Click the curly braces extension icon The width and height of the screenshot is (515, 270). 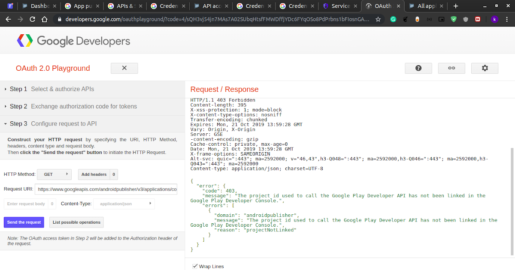click(429, 19)
